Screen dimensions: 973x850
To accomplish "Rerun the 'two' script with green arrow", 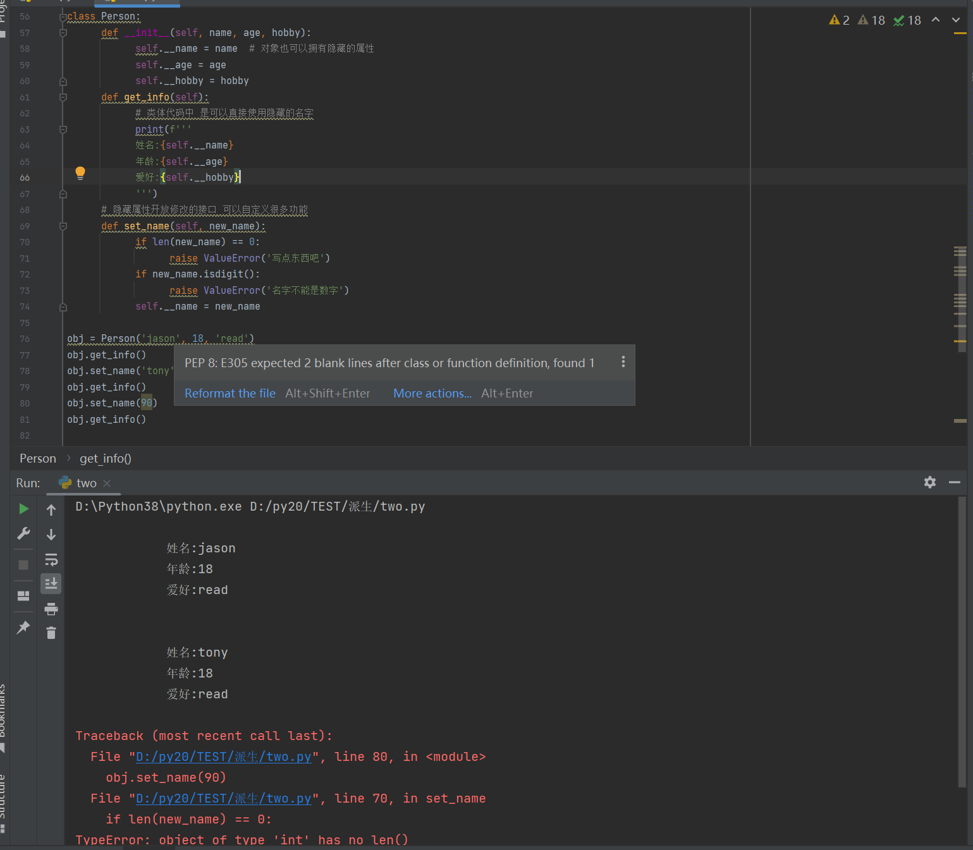I will click(23, 509).
